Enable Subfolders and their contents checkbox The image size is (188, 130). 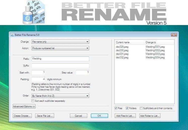(x=141, y=108)
